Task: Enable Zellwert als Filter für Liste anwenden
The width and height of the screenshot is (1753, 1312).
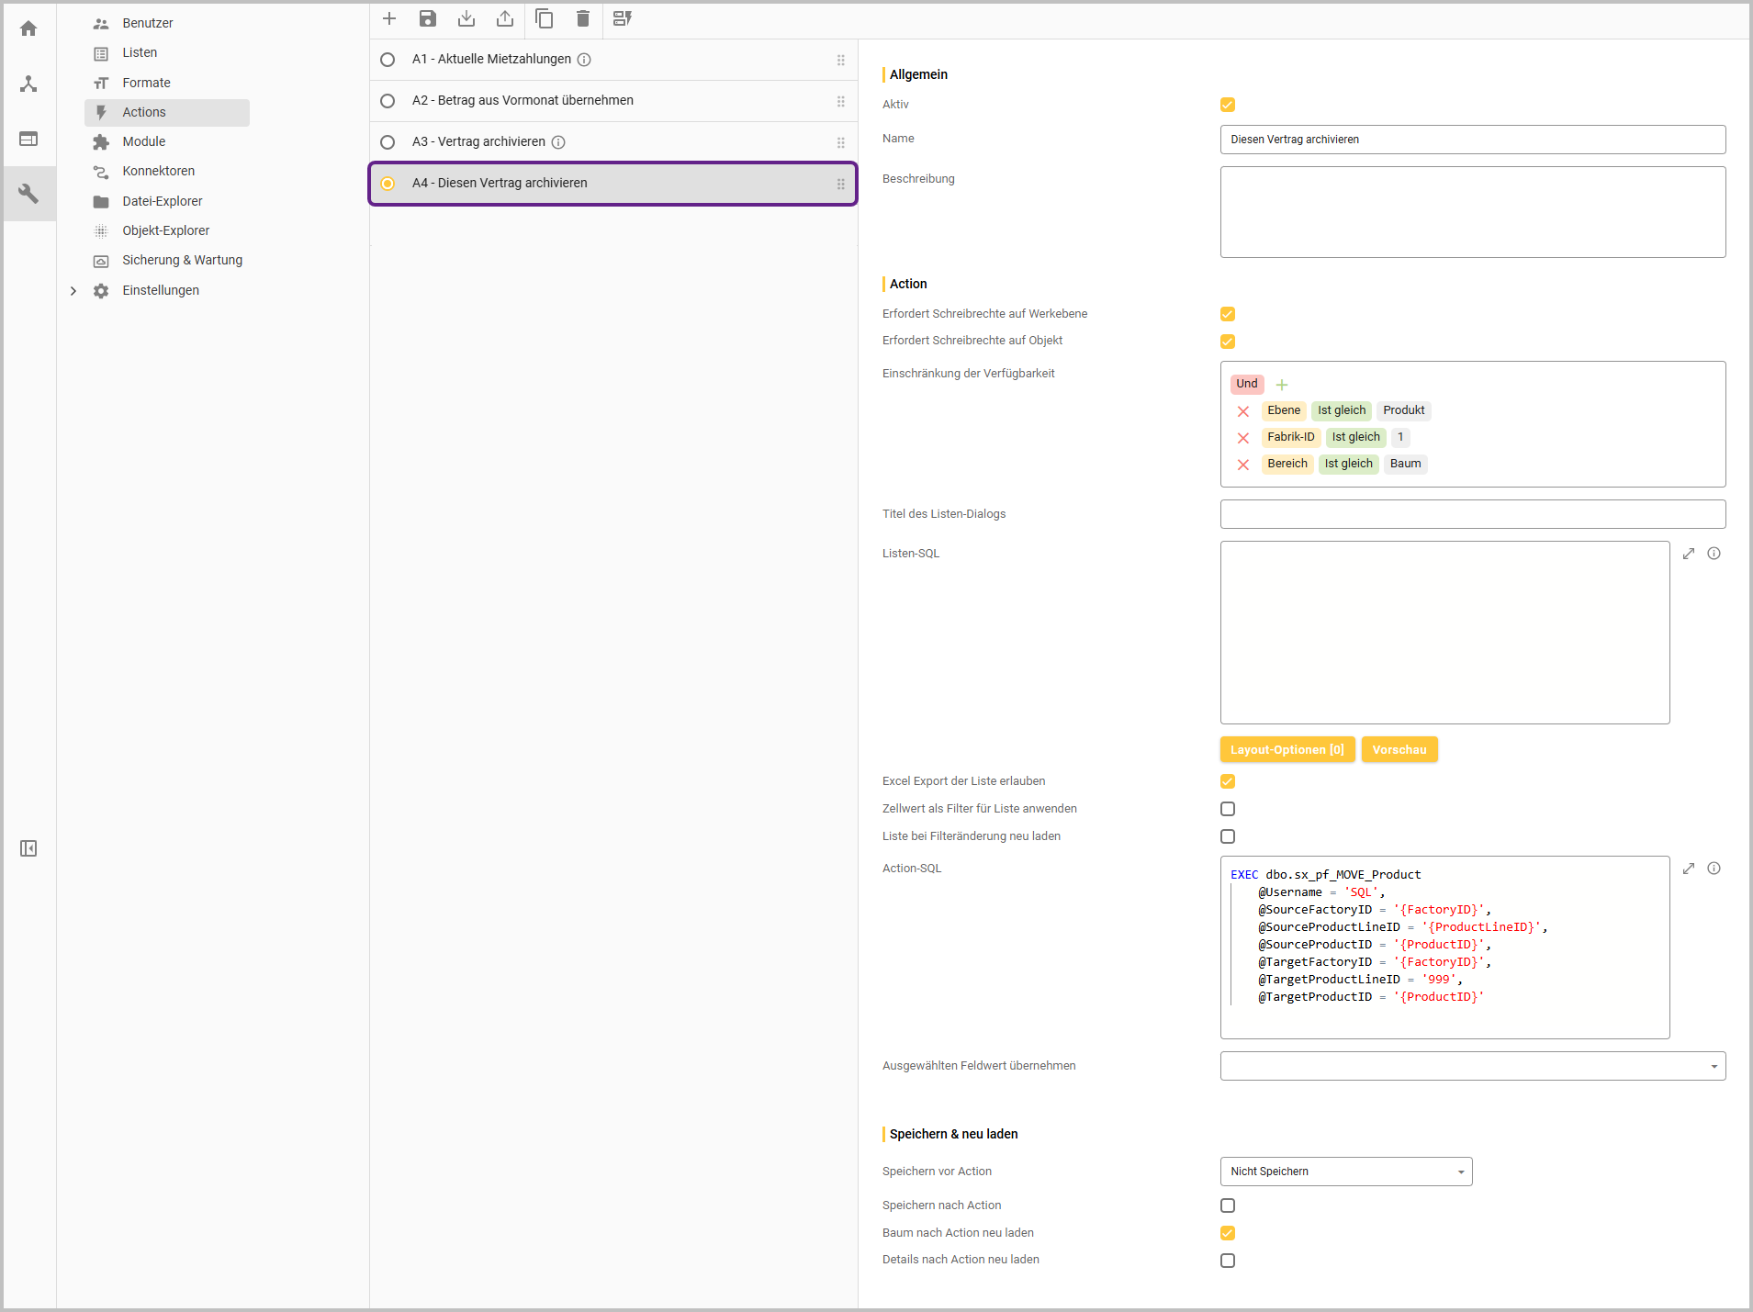Action: [1228, 809]
